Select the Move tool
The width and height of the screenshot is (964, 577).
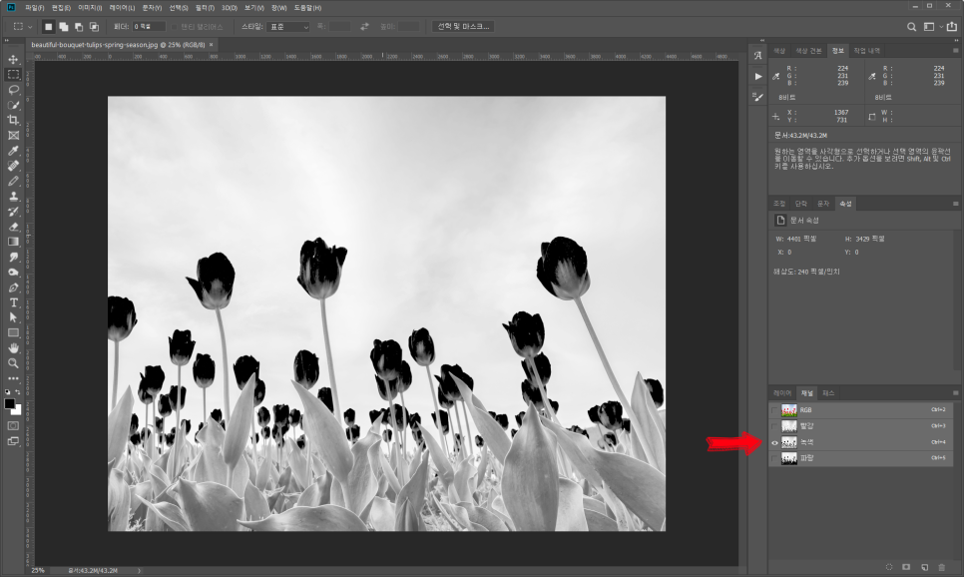pyautogui.click(x=13, y=59)
